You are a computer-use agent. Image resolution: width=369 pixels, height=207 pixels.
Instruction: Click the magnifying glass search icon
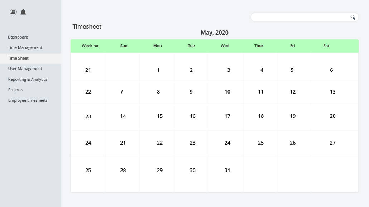(353, 17)
